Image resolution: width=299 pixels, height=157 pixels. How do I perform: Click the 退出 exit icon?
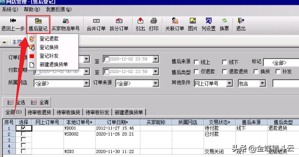tap(241, 20)
